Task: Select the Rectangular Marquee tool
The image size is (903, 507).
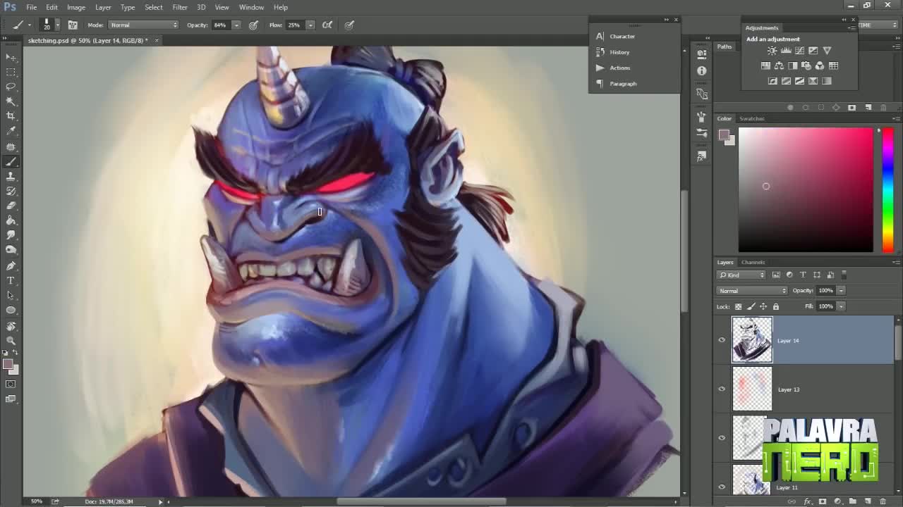Action: (x=11, y=72)
